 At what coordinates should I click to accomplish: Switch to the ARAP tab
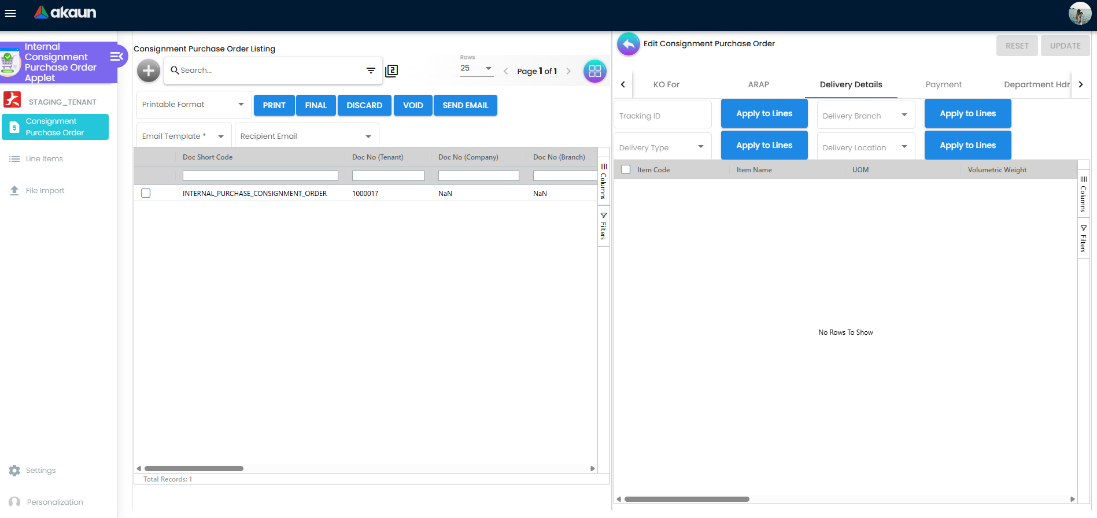(758, 84)
